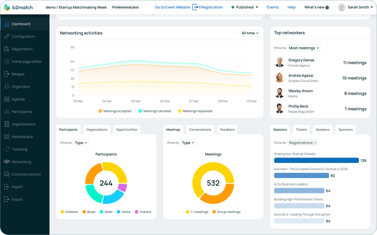The width and height of the screenshot is (377, 235).
Task: Click the Dashboard icon in sidebar
Action: point(7,24)
